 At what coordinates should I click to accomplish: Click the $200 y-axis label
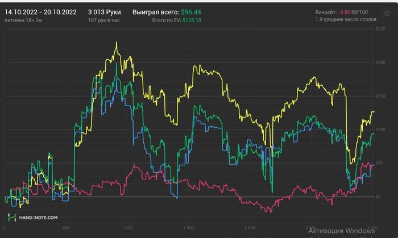380,62
